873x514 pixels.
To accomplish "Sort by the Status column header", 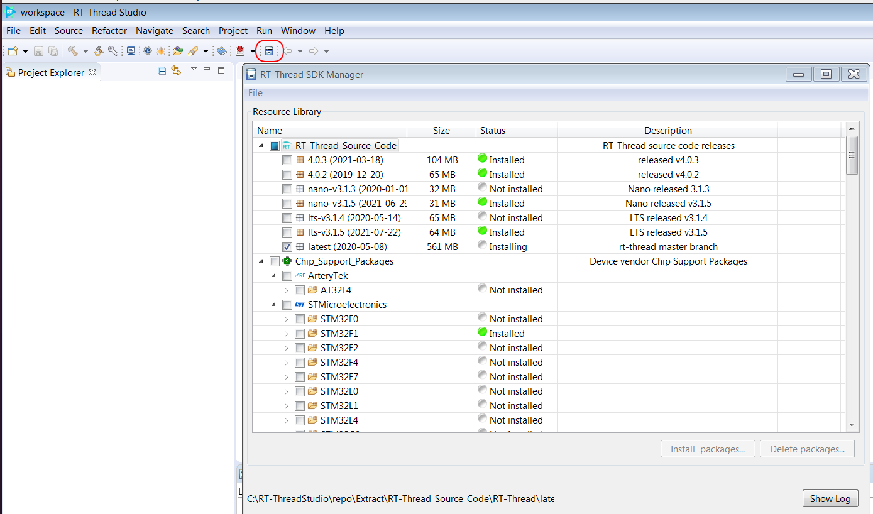I will 517,131.
